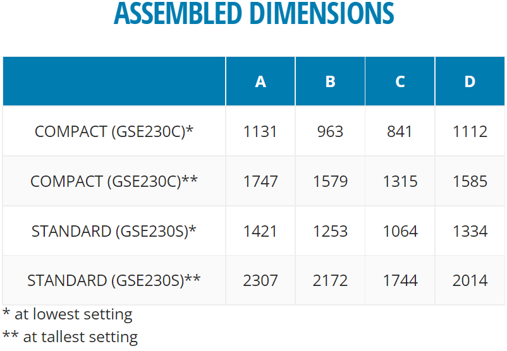The width and height of the screenshot is (507, 351).
Task: Click the STANDARD (GSE230S)** row label
Action: click(114, 280)
